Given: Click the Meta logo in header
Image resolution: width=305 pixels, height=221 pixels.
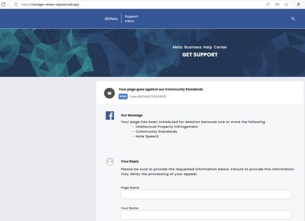Looking at the screenshot, I should tap(111, 19).
